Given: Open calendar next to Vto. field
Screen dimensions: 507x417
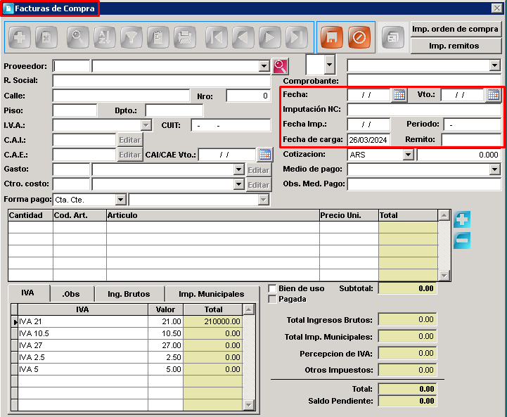Looking at the screenshot, I should [493, 95].
